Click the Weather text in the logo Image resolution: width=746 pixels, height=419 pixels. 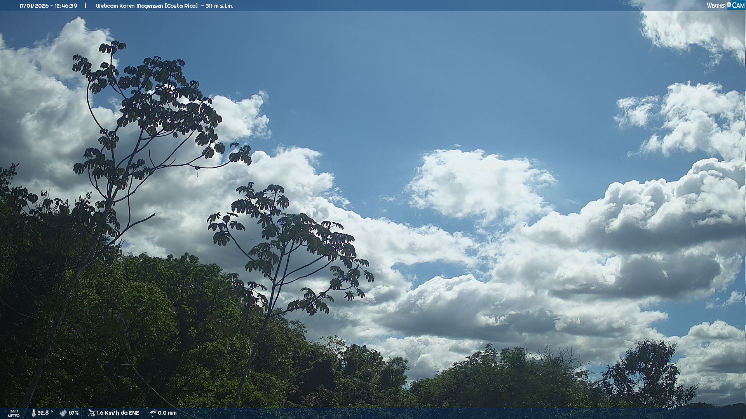[x=716, y=5]
